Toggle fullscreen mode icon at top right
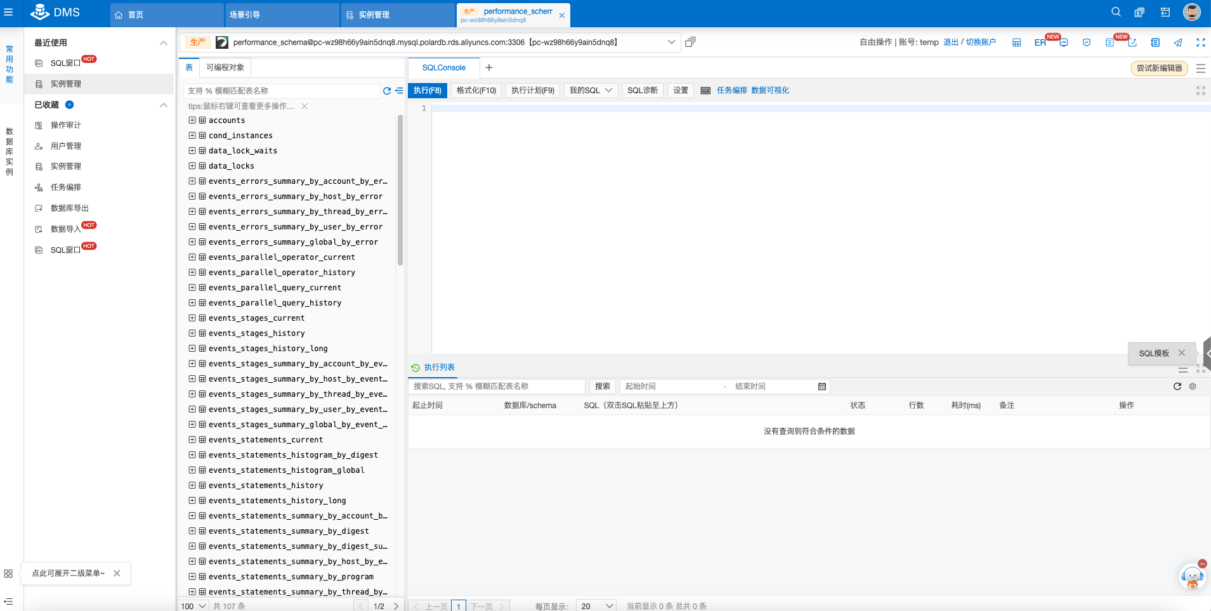This screenshot has height=611, width=1211. click(x=1200, y=42)
